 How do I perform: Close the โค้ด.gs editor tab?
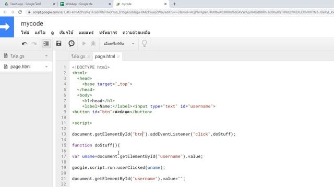tap(89, 57)
